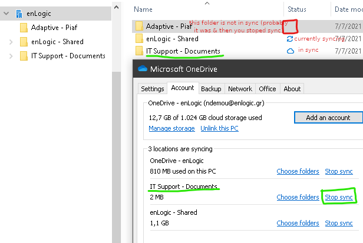363x243 pixels.
Task: Click the navigation pane scrollbar thumb
Action: coord(117,157)
